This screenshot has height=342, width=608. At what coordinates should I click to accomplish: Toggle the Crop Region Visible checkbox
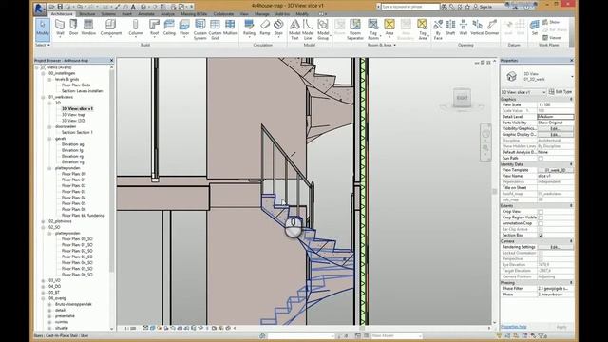click(x=541, y=218)
